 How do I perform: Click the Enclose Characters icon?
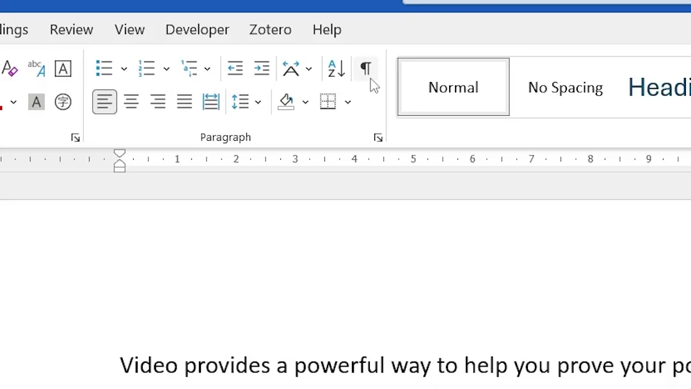coord(63,102)
